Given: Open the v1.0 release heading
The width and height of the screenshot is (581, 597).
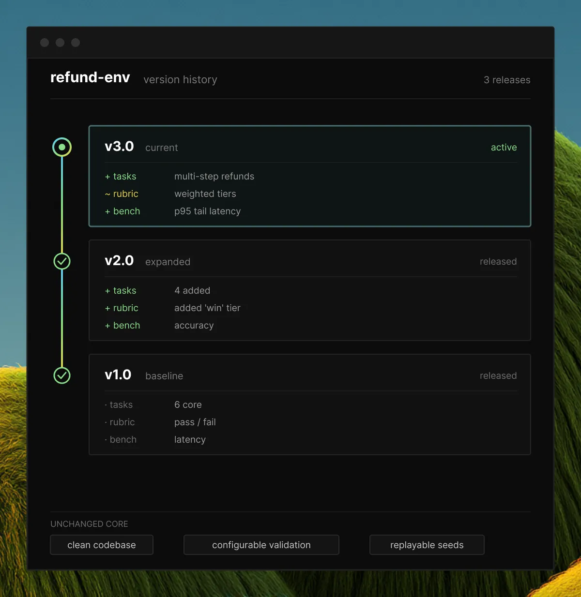Looking at the screenshot, I should (118, 375).
